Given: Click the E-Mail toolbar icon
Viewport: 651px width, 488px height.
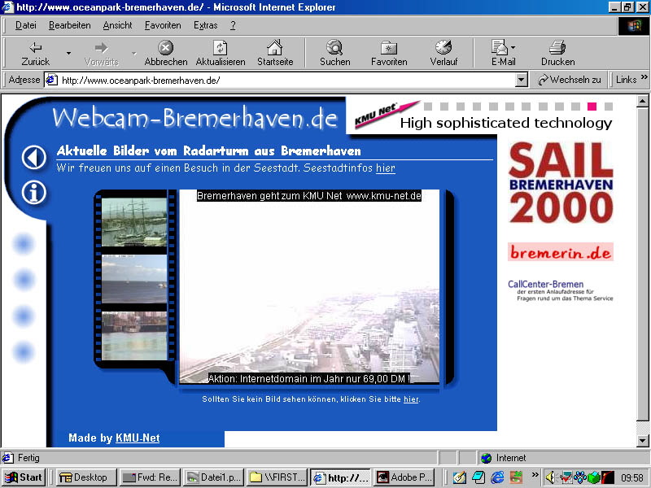Looking at the screenshot, I should (x=500, y=48).
